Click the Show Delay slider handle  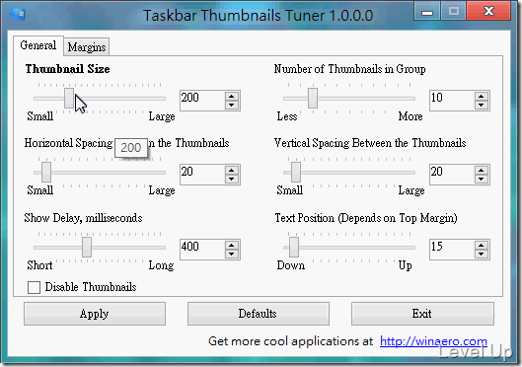coord(87,248)
